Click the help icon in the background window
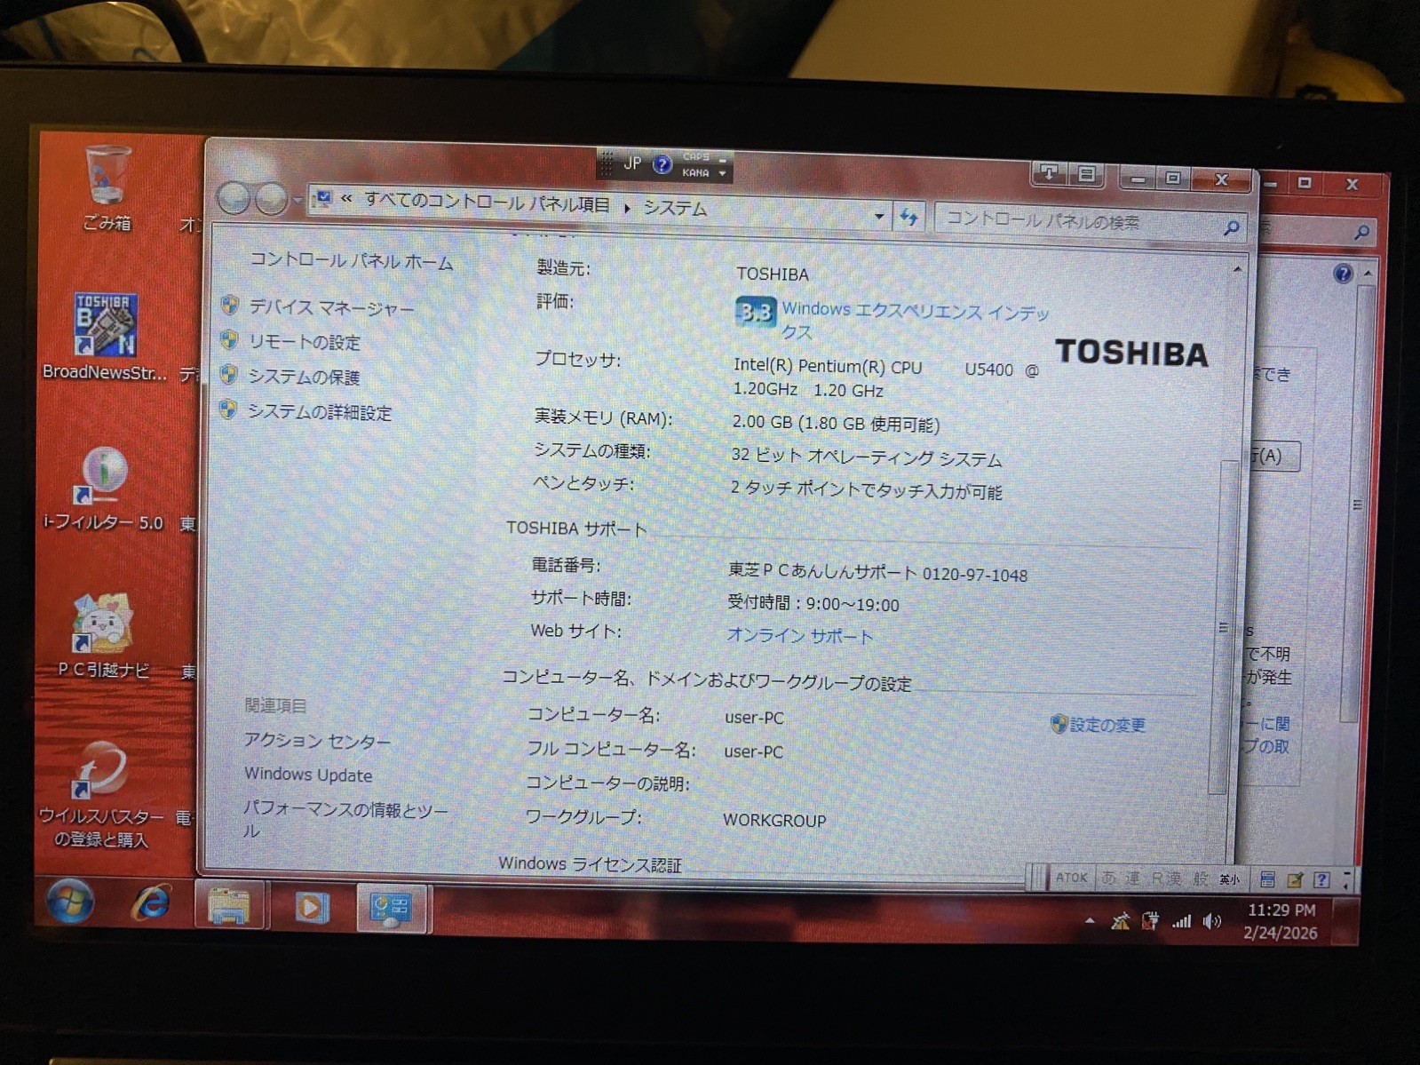The width and height of the screenshot is (1420, 1065). coord(1343,273)
